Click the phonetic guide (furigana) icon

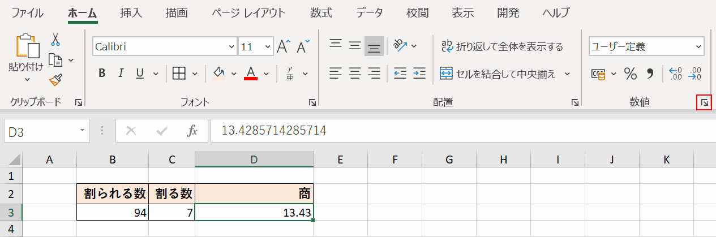(x=289, y=73)
